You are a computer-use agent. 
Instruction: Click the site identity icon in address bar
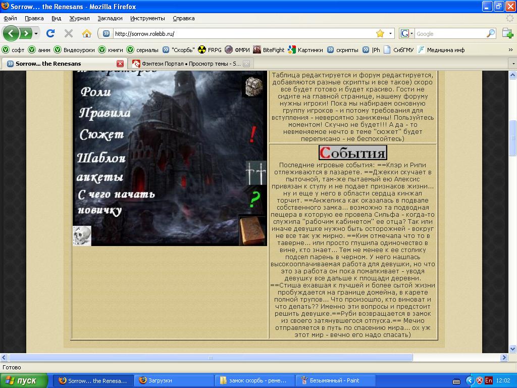(x=106, y=34)
